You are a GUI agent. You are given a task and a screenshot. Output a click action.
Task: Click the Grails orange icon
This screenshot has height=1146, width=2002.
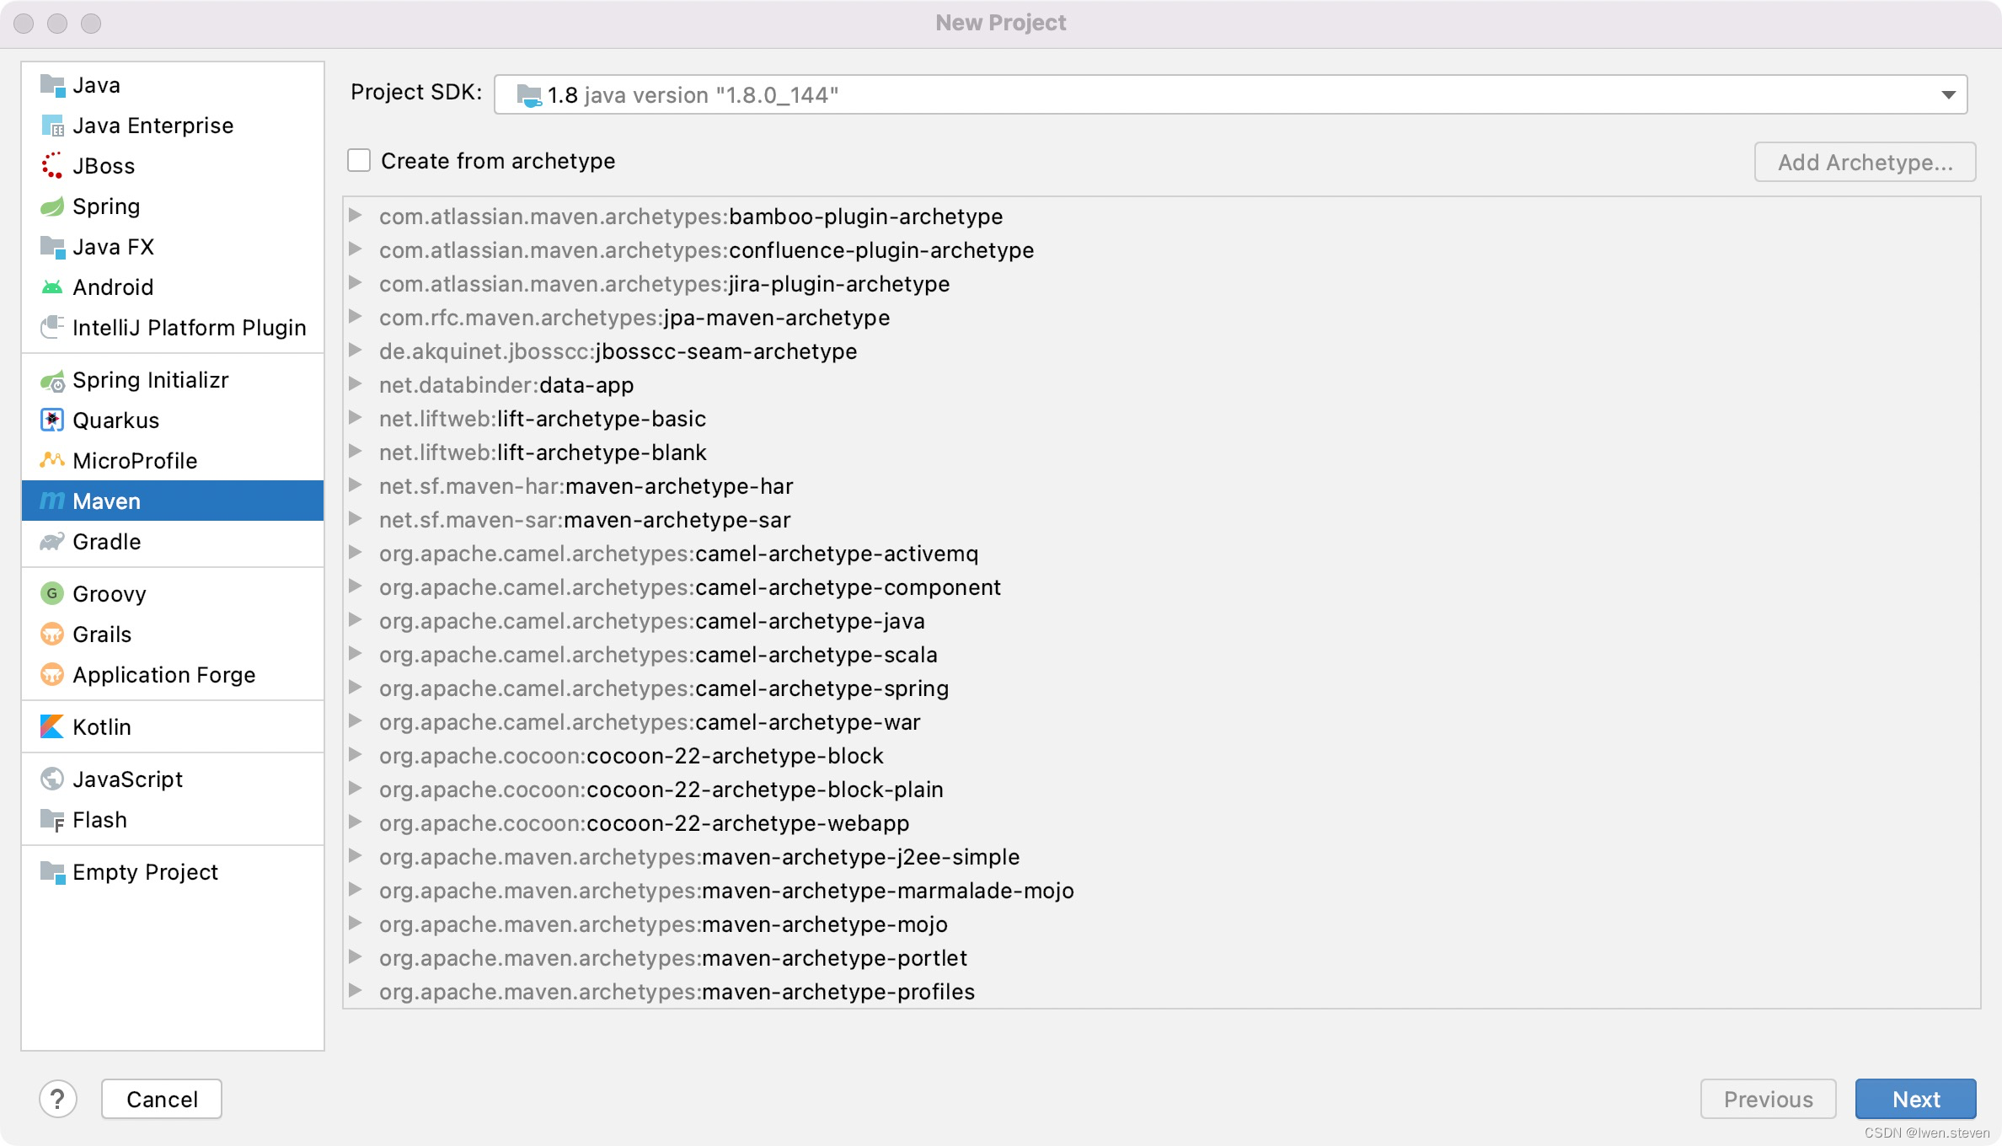(x=52, y=635)
